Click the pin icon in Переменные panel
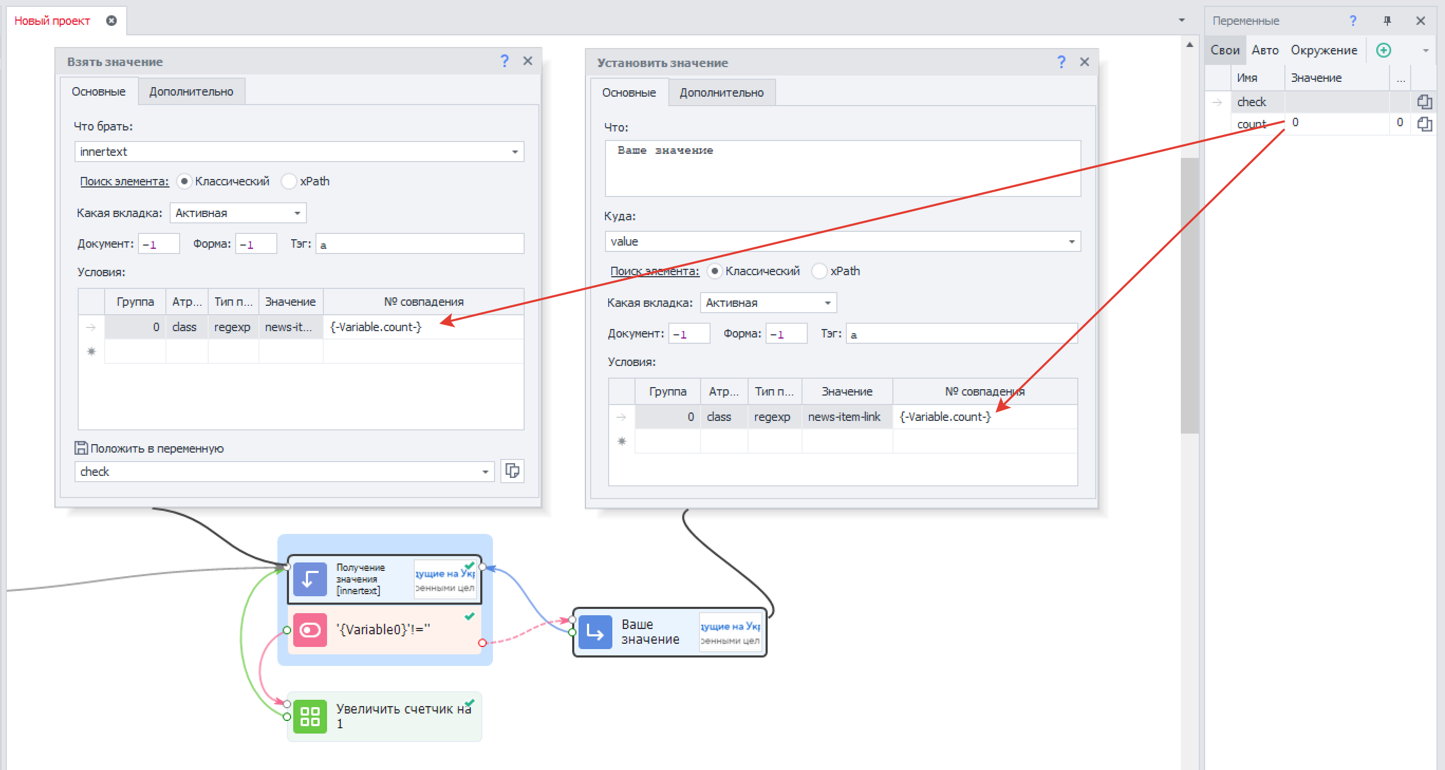The height and width of the screenshot is (770, 1445). pyautogui.click(x=1387, y=21)
